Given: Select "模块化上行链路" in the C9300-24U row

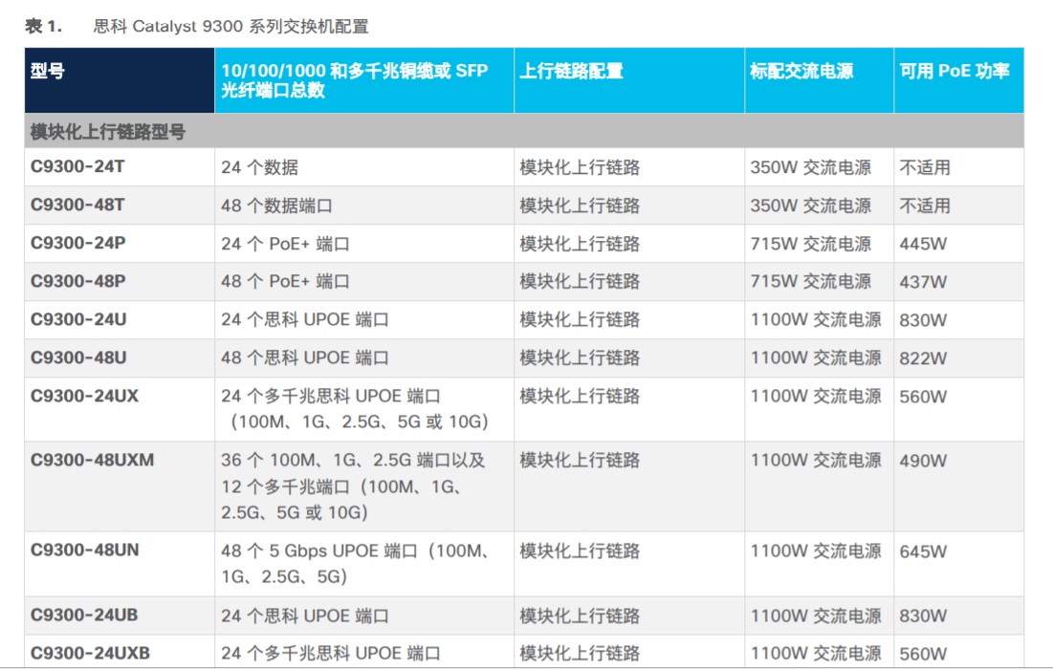Looking at the screenshot, I should tap(580, 320).
